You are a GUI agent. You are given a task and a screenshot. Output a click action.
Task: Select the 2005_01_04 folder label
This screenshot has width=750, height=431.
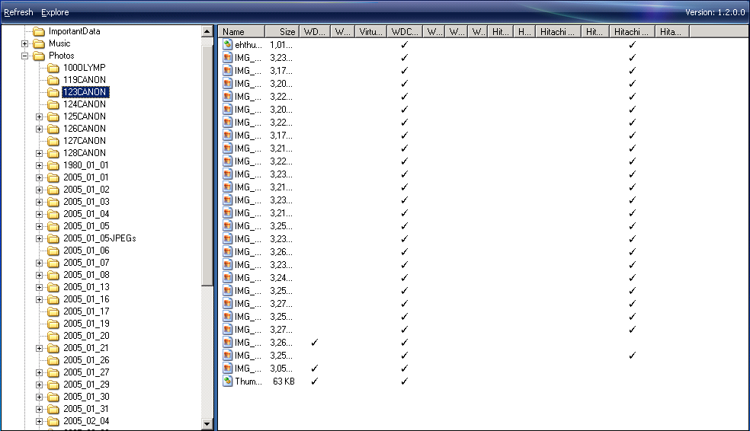86,214
